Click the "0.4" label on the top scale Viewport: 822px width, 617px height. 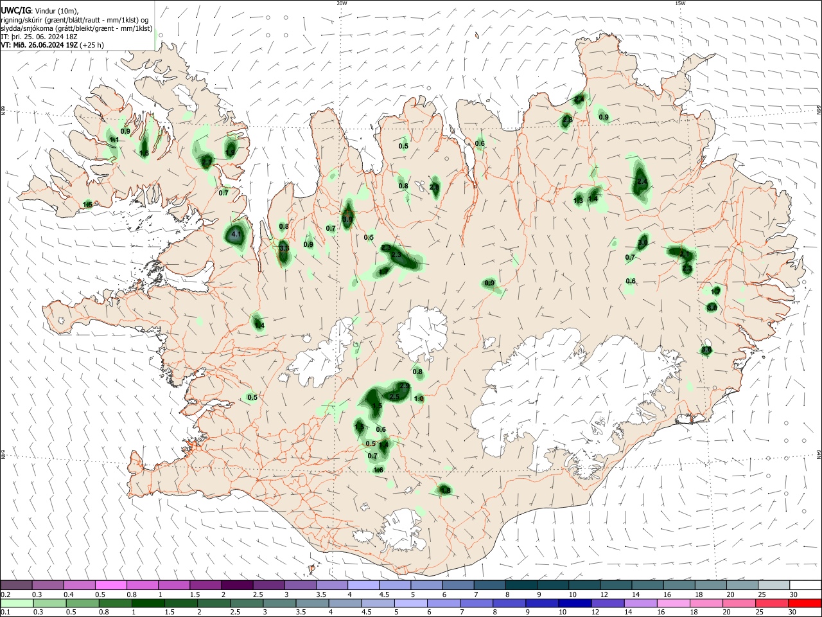(x=69, y=595)
